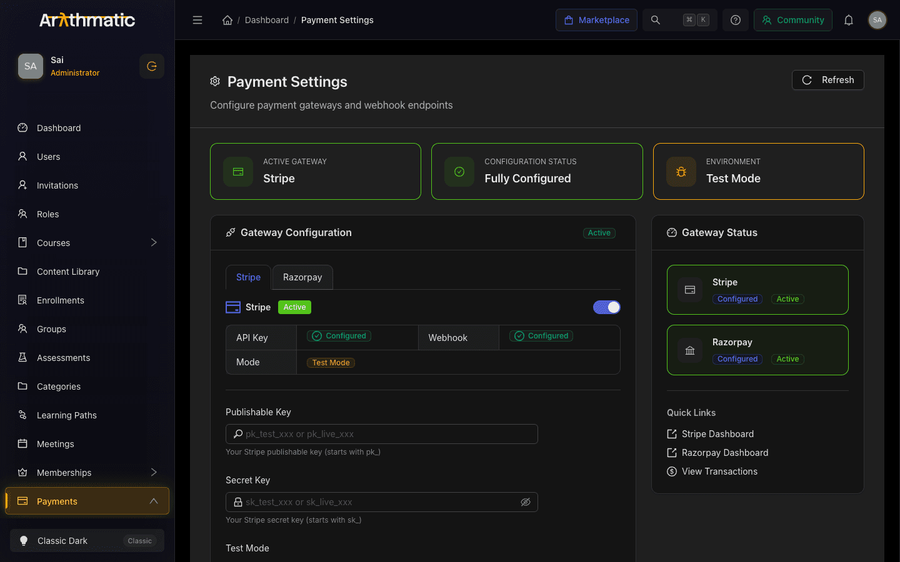The image size is (900, 562).
Task: Click the Payment Settings gear icon
Action: tap(215, 81)
